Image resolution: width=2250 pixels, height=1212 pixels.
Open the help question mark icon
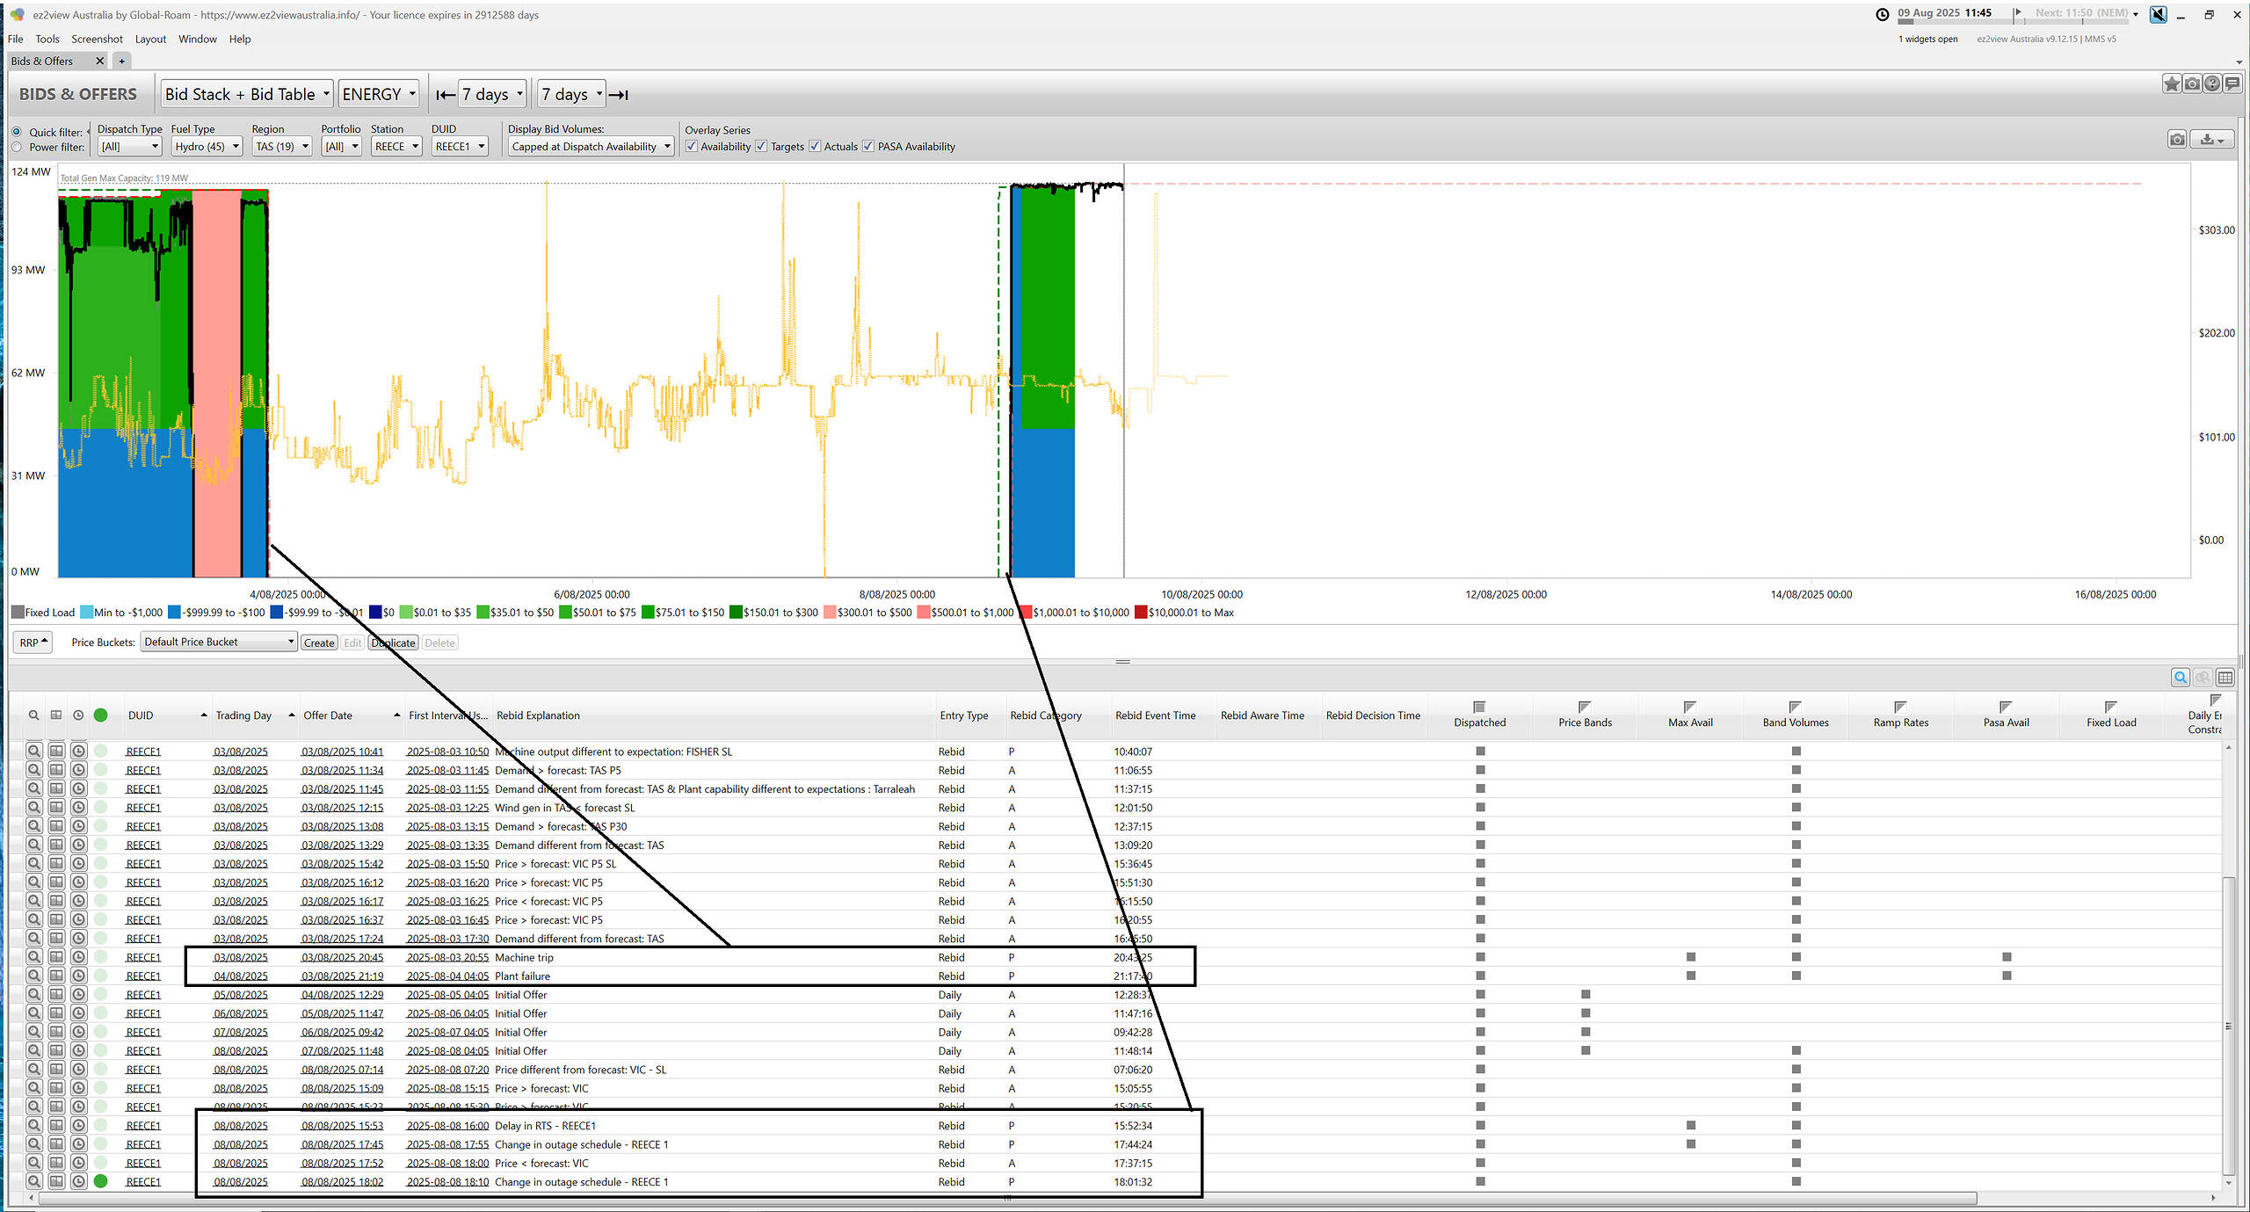[2212, 83]
